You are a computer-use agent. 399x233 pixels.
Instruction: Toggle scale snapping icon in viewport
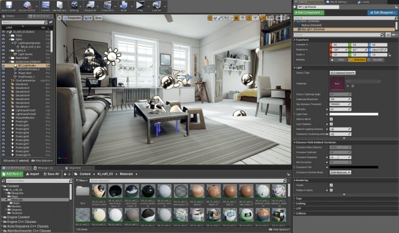click(x=263, y=18)
